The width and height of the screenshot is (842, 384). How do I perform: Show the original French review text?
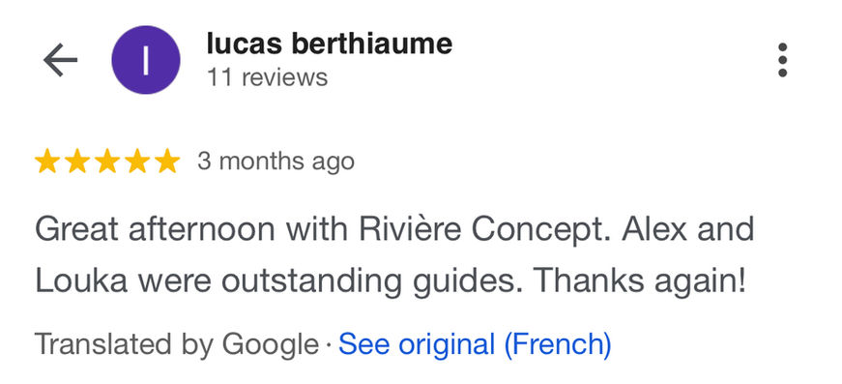(x=475, y=343)
